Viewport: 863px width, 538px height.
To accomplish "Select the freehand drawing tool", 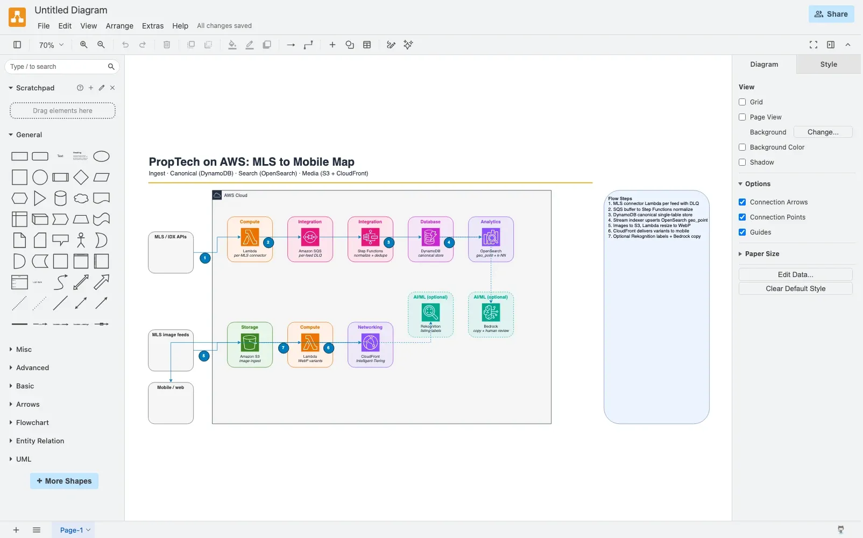I will [391, 45].
